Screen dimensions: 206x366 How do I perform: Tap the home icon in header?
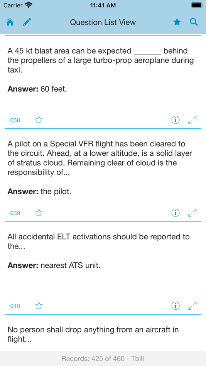(10, 22)
